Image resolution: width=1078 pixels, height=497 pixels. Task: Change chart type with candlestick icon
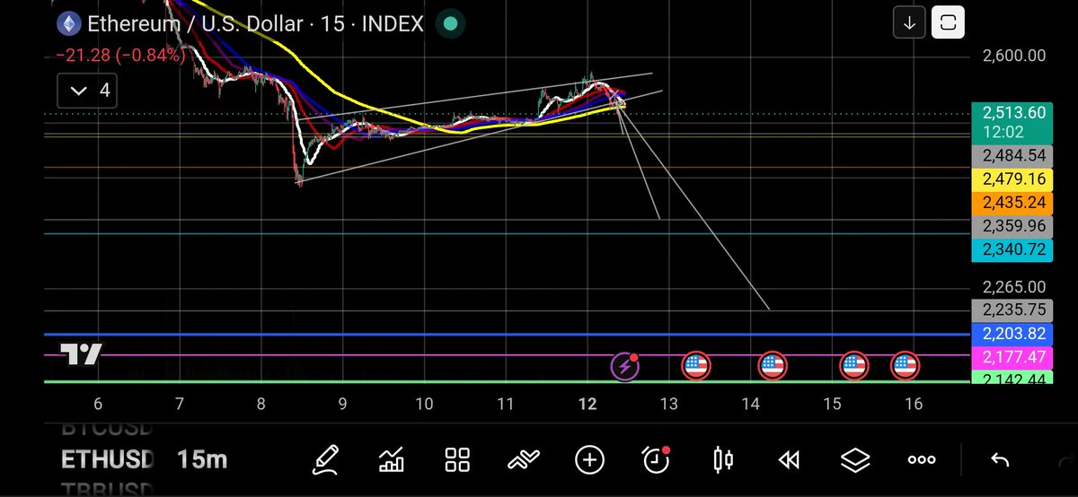point(722,460)
